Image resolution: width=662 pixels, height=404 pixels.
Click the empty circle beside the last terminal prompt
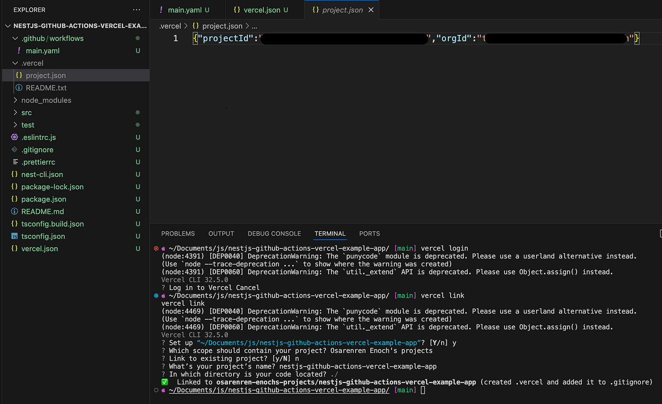[157, 390]
